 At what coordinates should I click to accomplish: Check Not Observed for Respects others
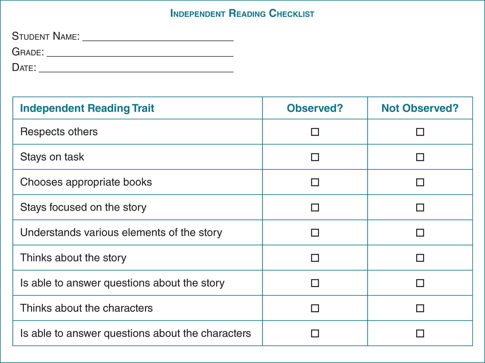tap(420, 132)
